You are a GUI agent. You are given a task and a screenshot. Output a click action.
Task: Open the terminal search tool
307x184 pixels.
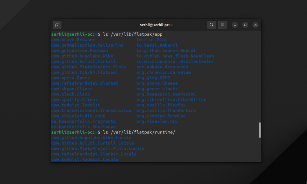click(x=211, y=25)
